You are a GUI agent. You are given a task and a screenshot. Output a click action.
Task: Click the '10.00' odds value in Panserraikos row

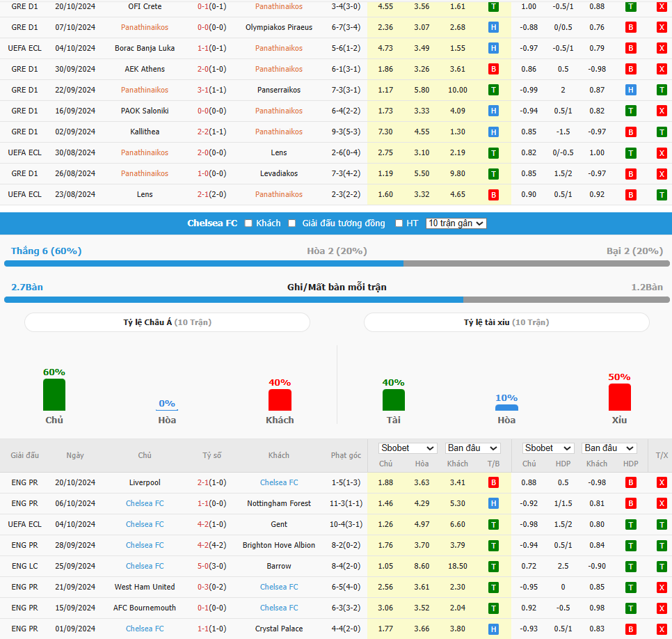click(x=458, y=90)
